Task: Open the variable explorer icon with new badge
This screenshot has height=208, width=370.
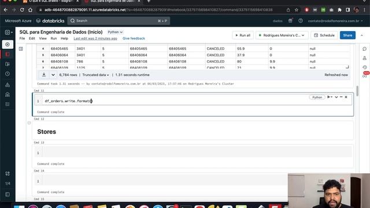Action: point(365,75)
